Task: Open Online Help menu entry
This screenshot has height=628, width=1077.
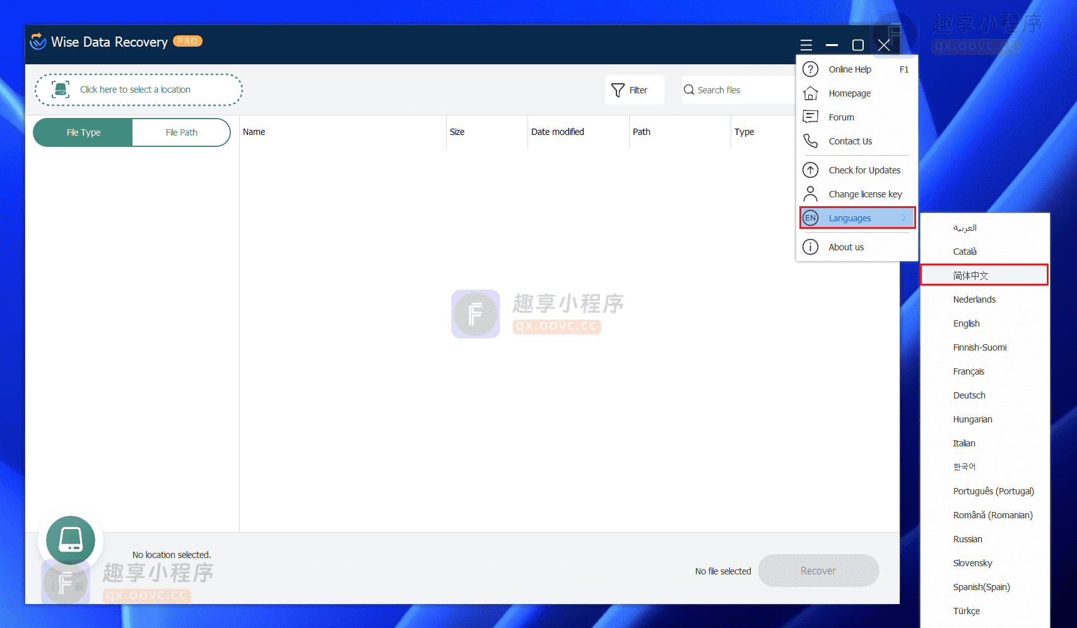Action: pos(857,69)
